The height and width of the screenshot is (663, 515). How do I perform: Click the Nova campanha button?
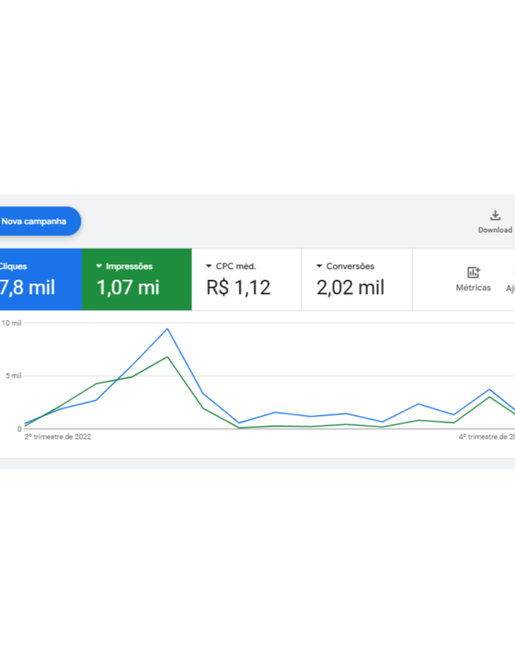click(37, 221)
